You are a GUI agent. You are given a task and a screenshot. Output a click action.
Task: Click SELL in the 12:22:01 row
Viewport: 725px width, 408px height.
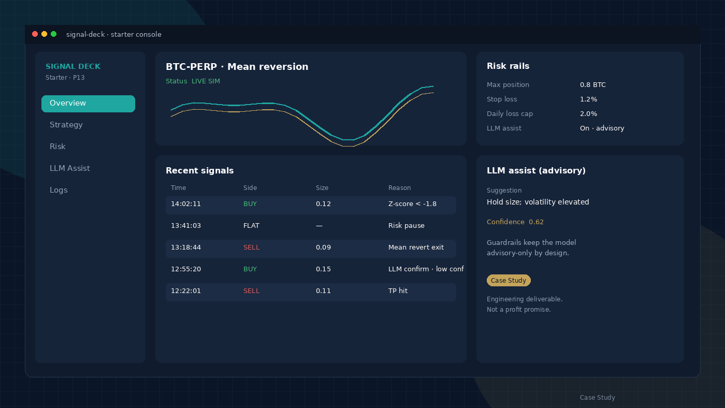coord(251,291)
